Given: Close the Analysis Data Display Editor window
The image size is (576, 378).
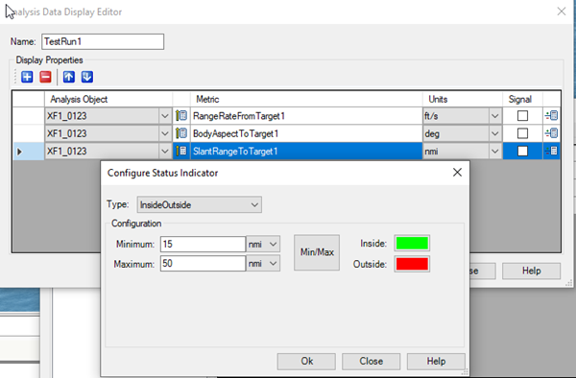Looking at the screenshot, I should (562, 12).
